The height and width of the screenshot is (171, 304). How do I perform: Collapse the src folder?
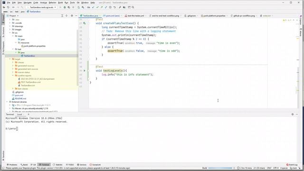[x=10, y=33]
